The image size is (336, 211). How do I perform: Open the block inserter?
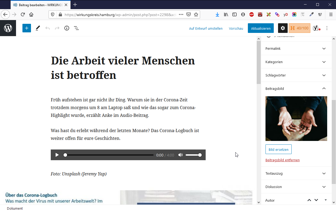pos(26,28)
